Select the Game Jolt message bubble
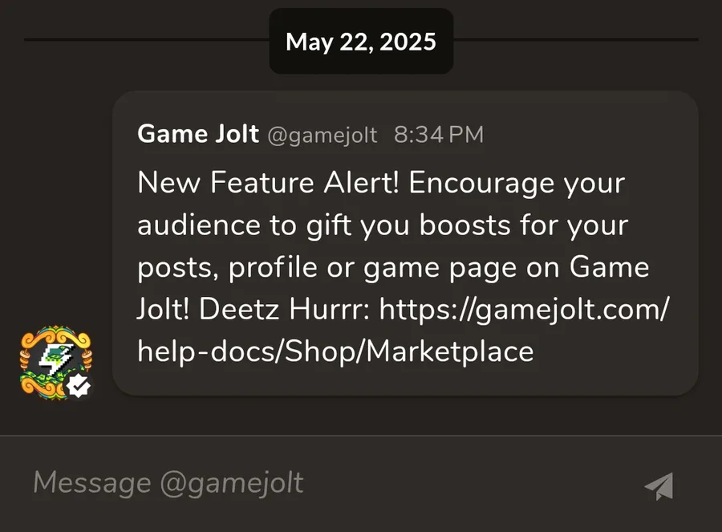The width and height of the screenshot is (722, 532). click(405, 243)
